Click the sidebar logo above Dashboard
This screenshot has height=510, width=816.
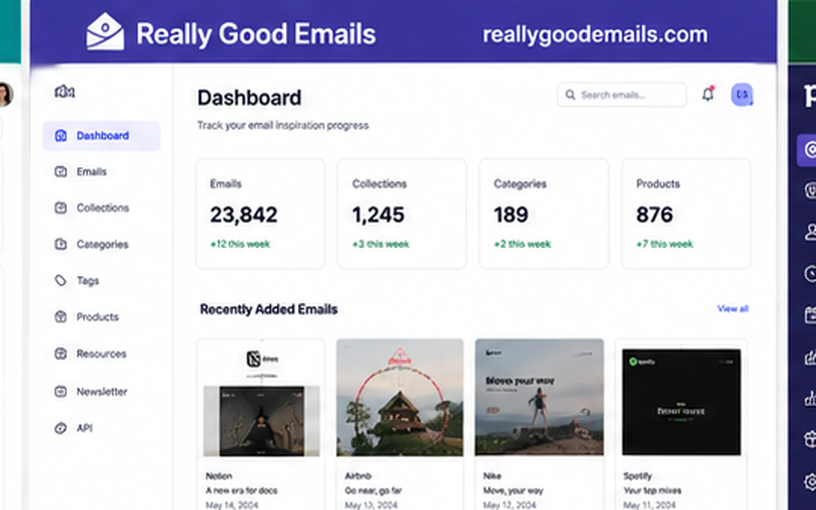pyautogui.click(x=65, y=91)
